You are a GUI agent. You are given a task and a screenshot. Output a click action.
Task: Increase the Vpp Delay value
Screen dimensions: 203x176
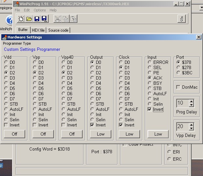pyautogui.click(x=192, y=125)
